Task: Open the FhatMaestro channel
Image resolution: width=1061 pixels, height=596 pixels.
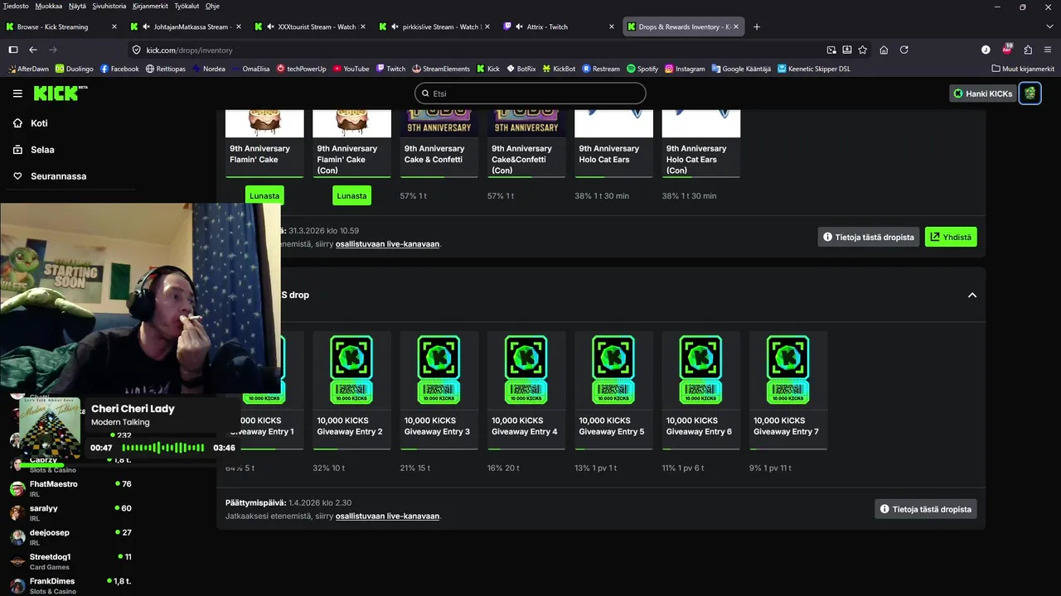Action: pos(70,488)
